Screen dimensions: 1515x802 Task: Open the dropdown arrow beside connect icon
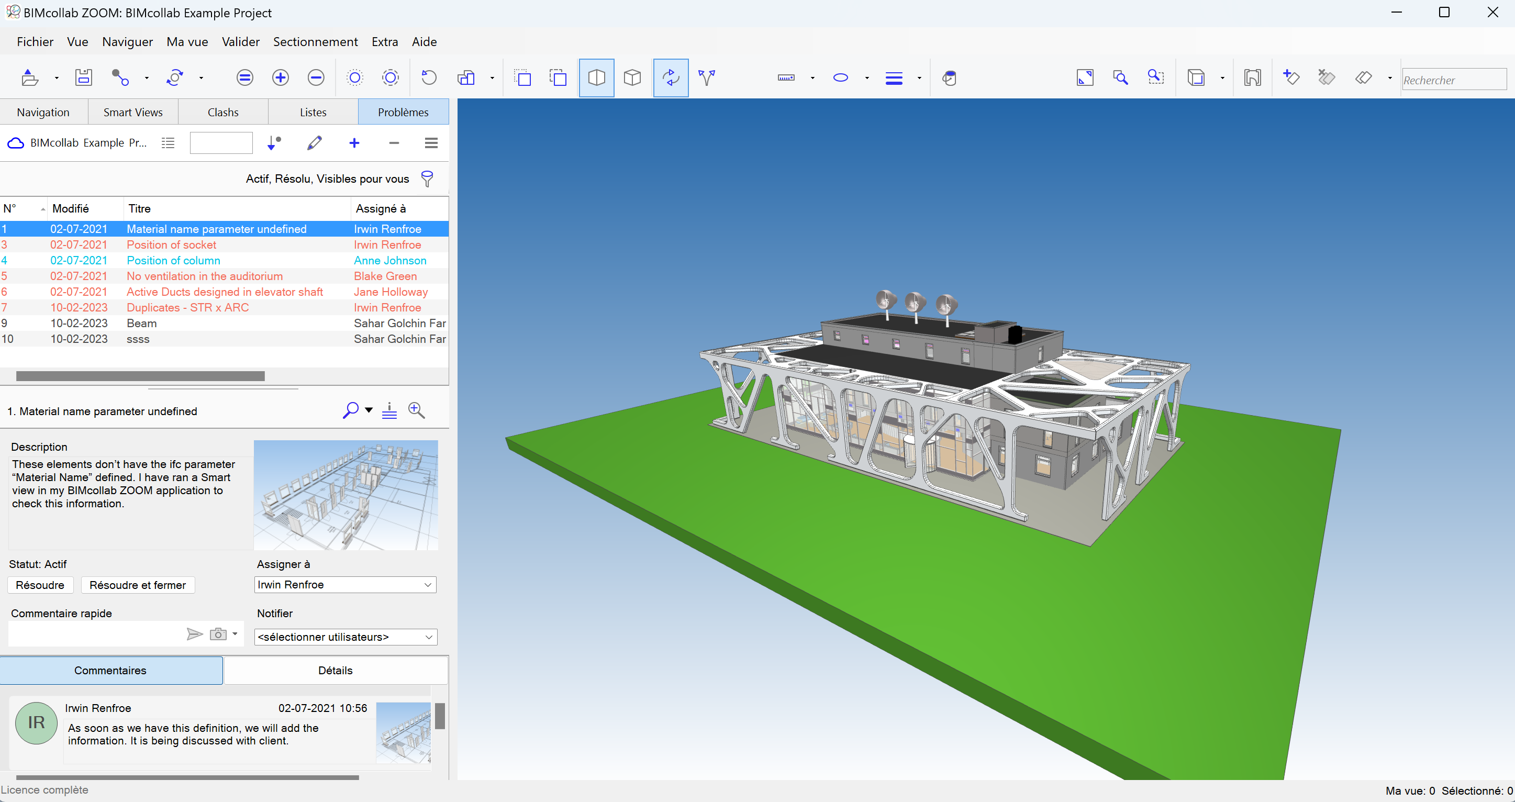147,77
